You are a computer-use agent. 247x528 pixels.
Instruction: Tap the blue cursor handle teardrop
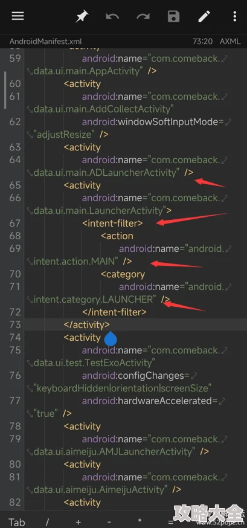[111, 339]
